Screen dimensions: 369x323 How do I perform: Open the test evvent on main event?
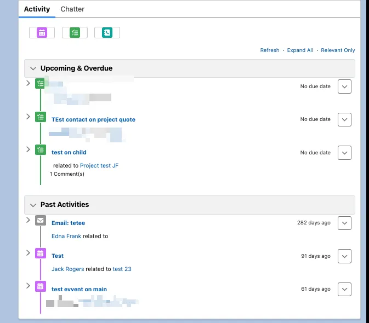pyautogui.click(x=79, y=289)
